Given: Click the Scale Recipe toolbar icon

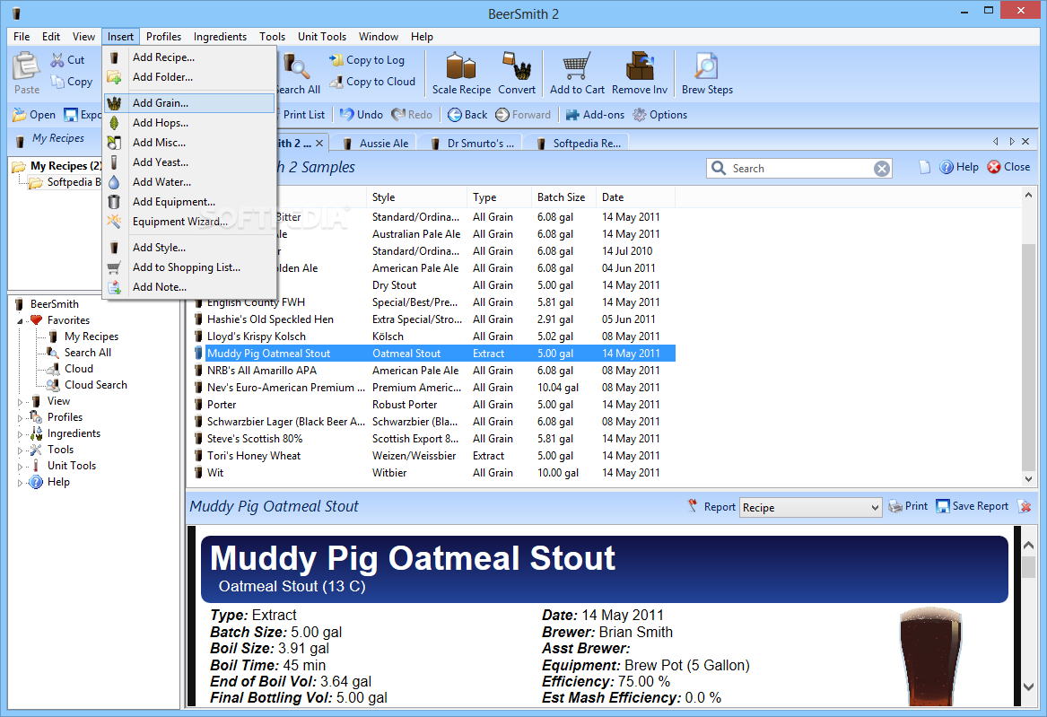Looking at the screenshot, I should coord(461,74).
